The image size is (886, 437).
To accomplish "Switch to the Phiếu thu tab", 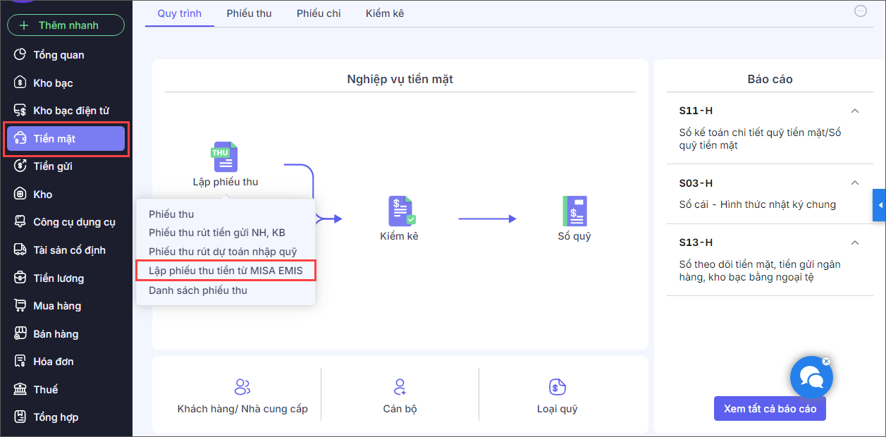I will (x=249, y=13).
